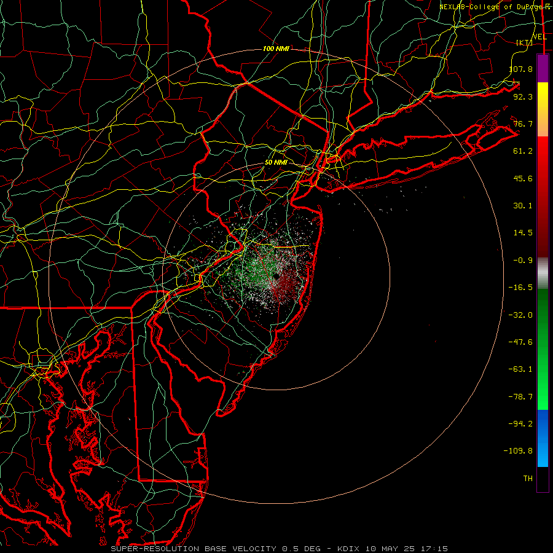The width and height of the screenshot is (553, 553).
Task: Click the black radar site dot
Action: click(276, 276)
